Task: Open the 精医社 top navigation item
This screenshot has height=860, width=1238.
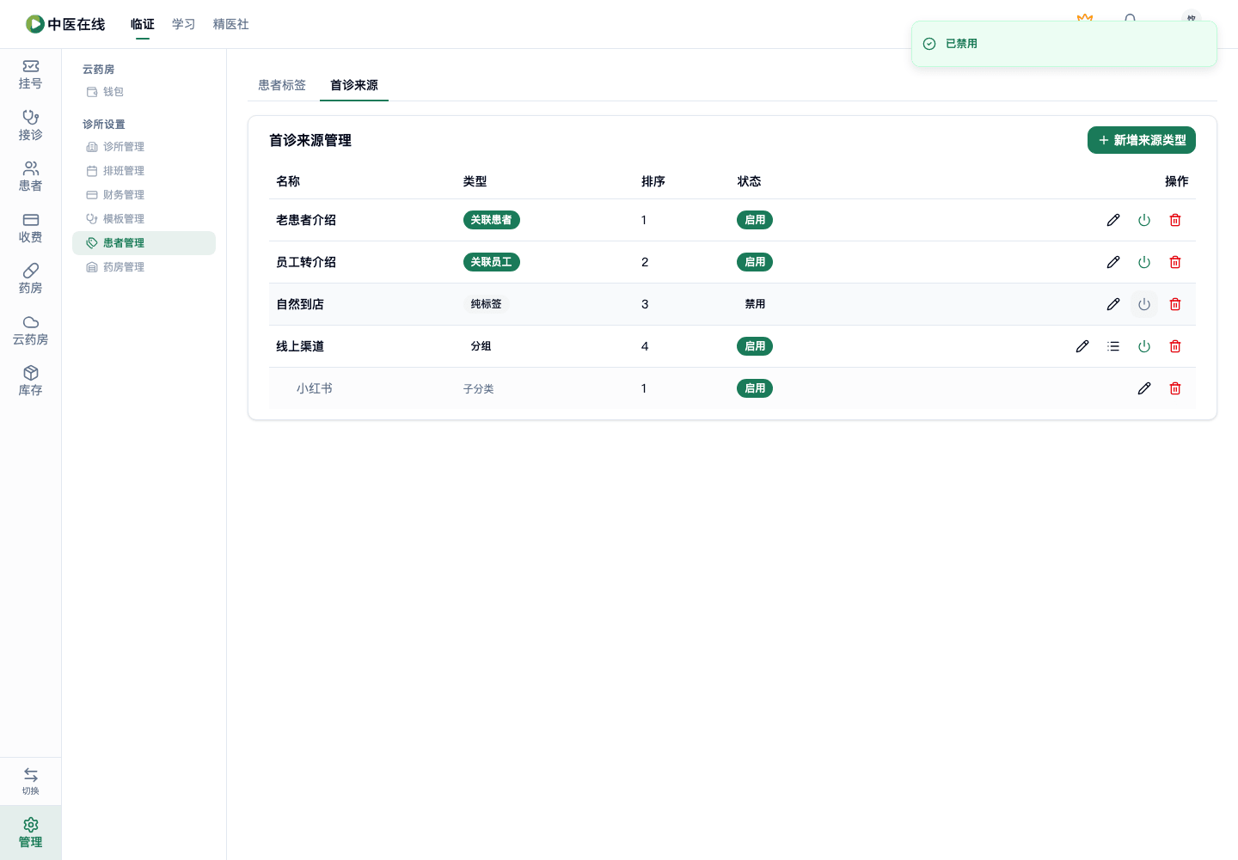Action: 231,24
